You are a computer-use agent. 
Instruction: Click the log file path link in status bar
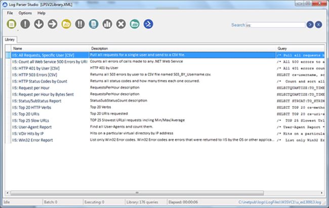tap(280, 202)
